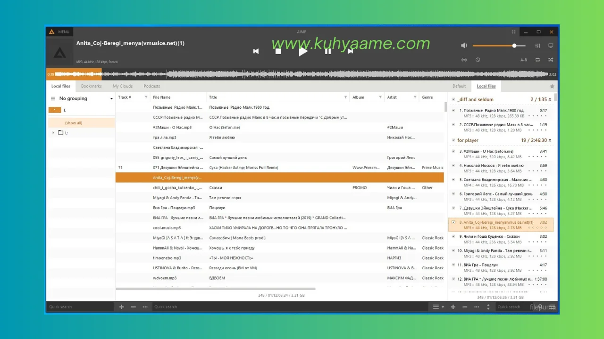Adjust the volume slider
The image size is (604, 339).
499,46
